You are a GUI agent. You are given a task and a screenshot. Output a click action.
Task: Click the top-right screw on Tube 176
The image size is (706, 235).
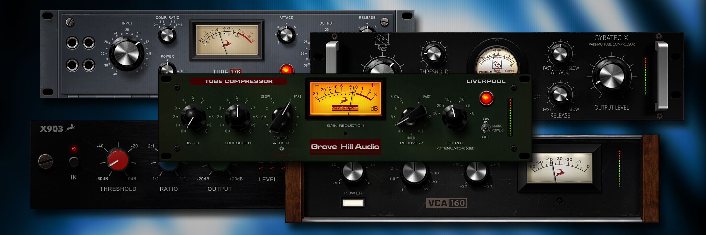[x=384, y=22]
